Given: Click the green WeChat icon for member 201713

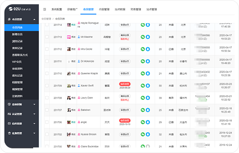Looking at the screenshot, I should coord(143,37).
